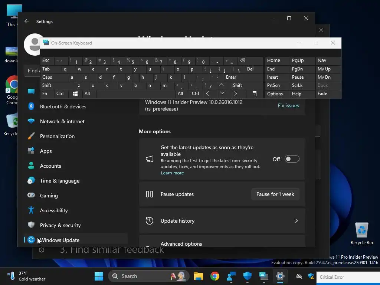Click the Personalization paintbrush icon

click(x=31, y=136)
